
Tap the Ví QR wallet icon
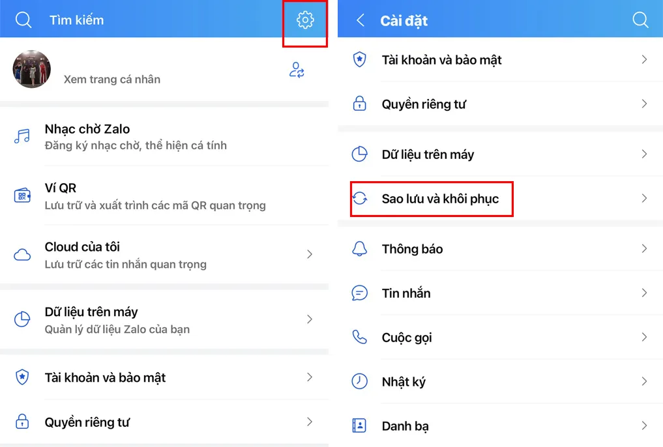tap(22, 195)
